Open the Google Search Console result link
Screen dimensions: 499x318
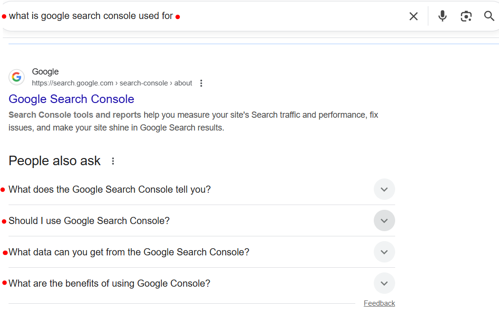(71, 99)
